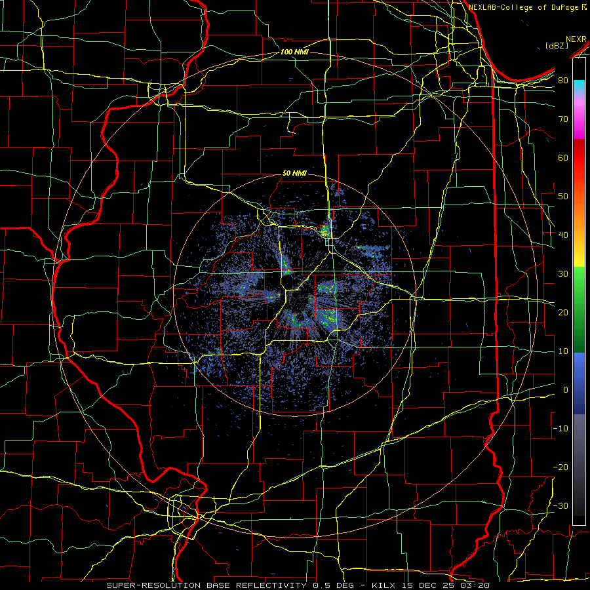Click the "SUPER-RESOLUTION BASE REFLECTIVITY" caption at bottom
This screenshot has height=590, width=590.
pyautogui.click(x=206, y=585)
